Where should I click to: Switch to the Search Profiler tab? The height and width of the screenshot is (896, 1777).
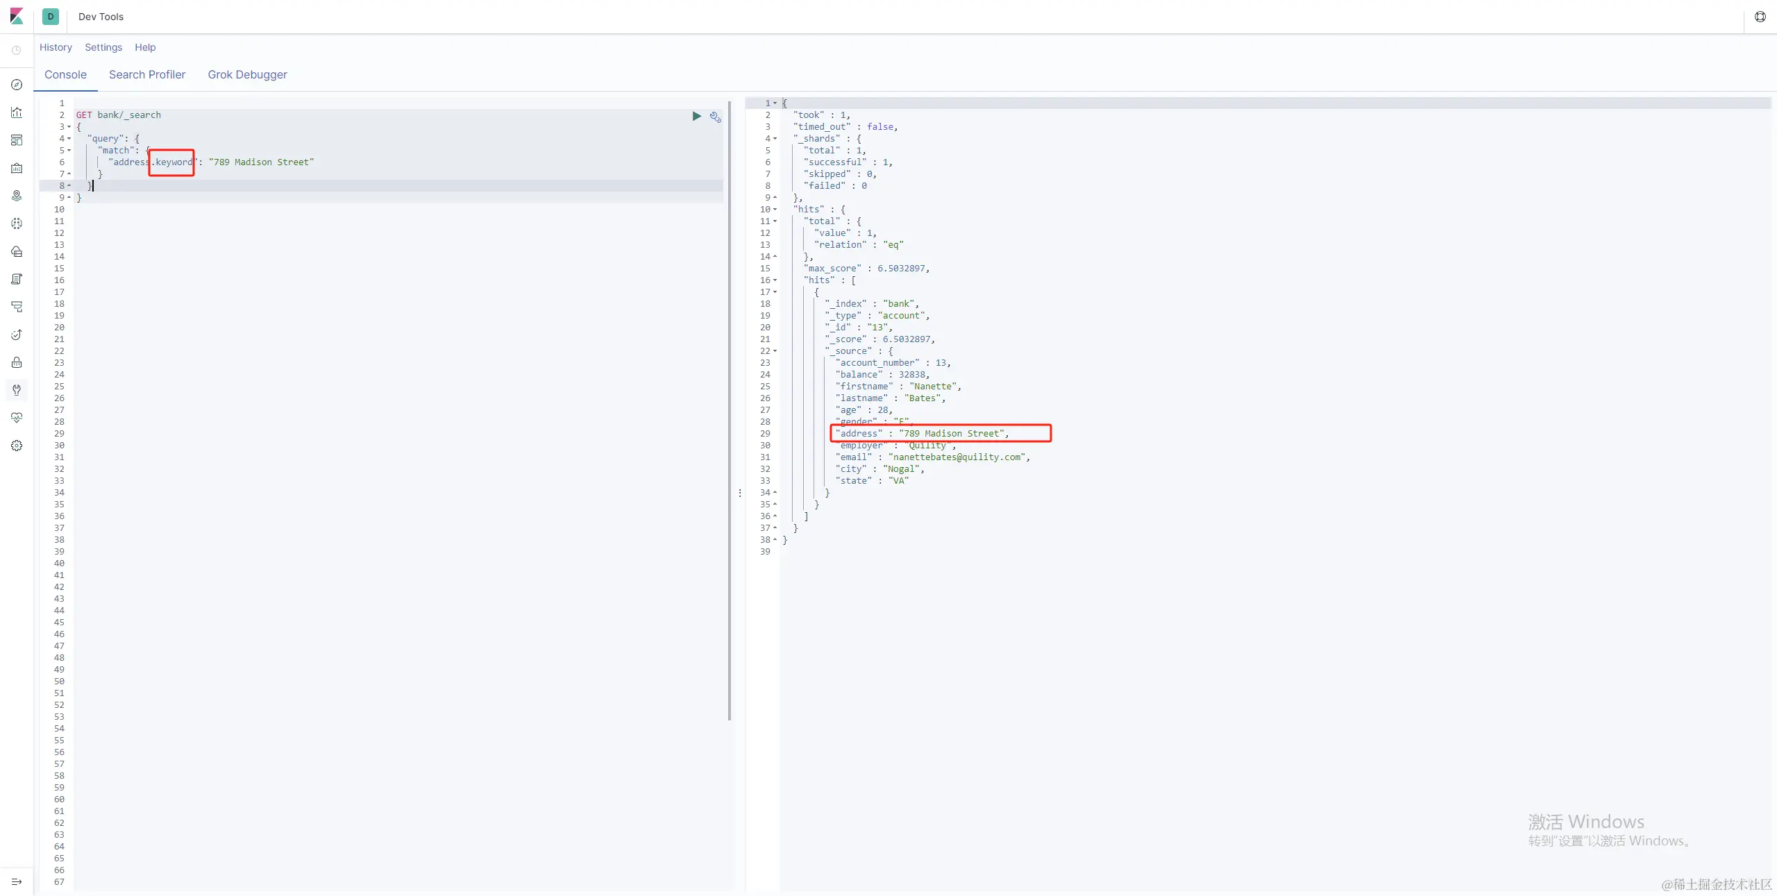[x=146, y=74]
